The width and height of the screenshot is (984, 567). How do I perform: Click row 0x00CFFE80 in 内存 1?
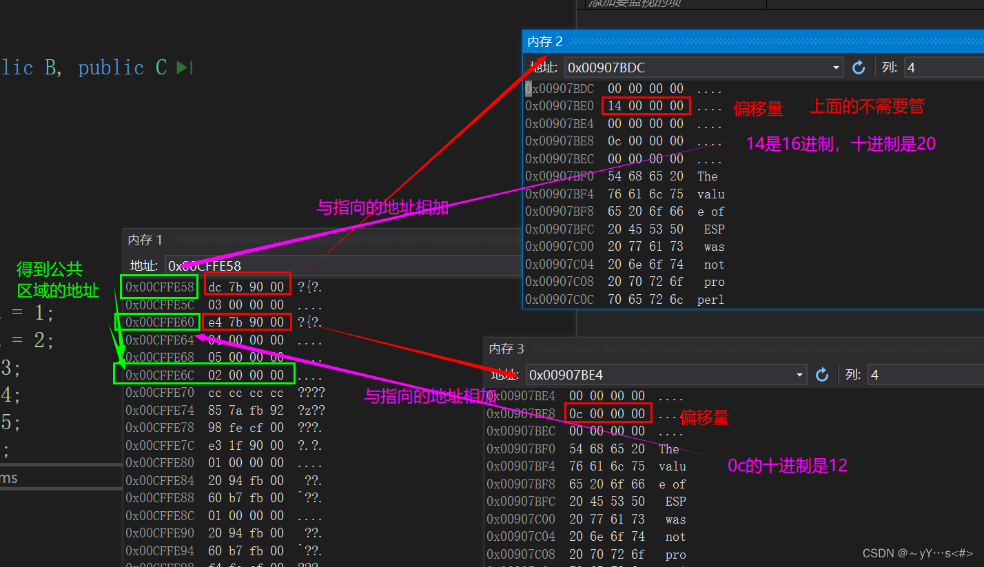click(x=224, y=463)
